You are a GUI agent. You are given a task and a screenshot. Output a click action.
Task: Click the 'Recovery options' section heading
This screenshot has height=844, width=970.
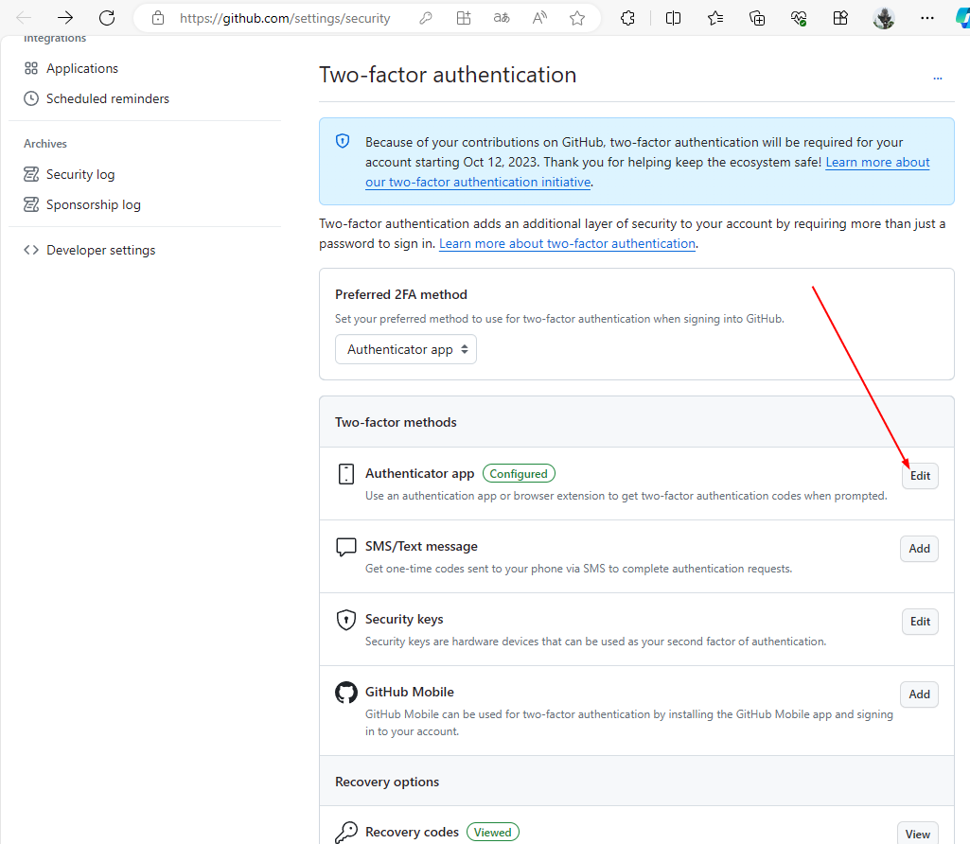click(x=387, y=782)
